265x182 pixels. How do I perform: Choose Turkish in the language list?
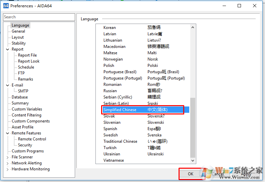click(143, 148)
